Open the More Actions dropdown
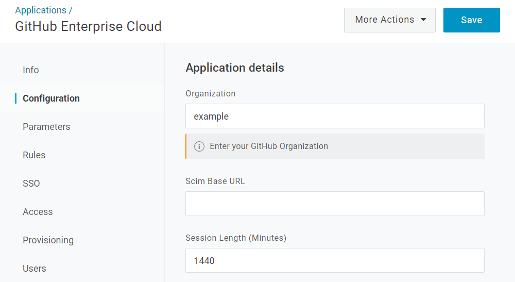The image size is (515, 282). (389, 20)
